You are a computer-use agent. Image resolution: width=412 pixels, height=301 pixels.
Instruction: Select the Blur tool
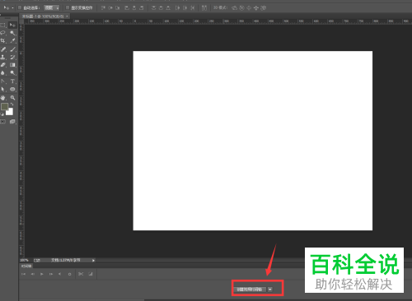click(3, 73)
